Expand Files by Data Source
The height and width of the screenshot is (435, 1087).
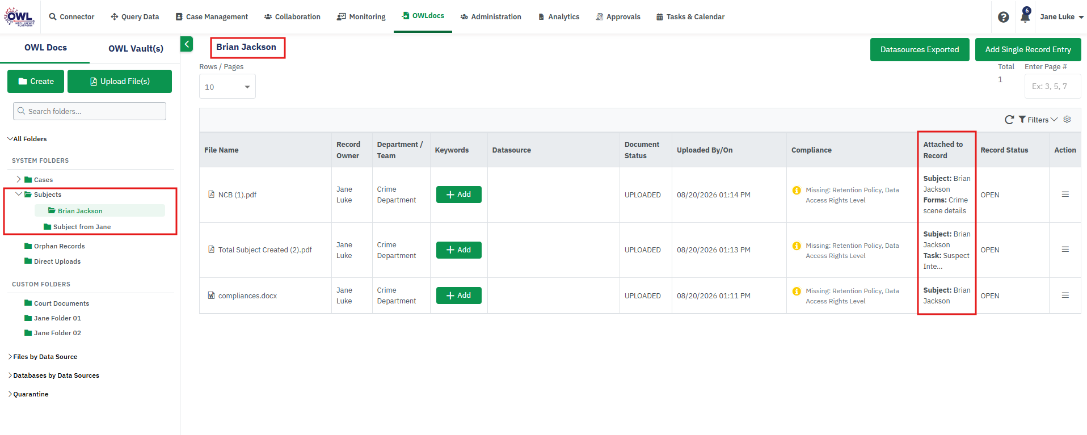click(x=10, y=357)
